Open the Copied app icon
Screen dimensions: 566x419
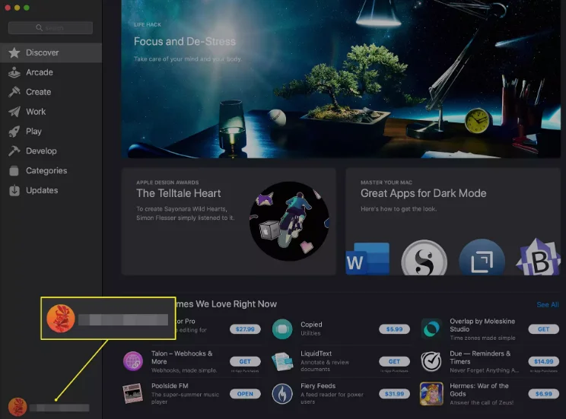(282, 329)
